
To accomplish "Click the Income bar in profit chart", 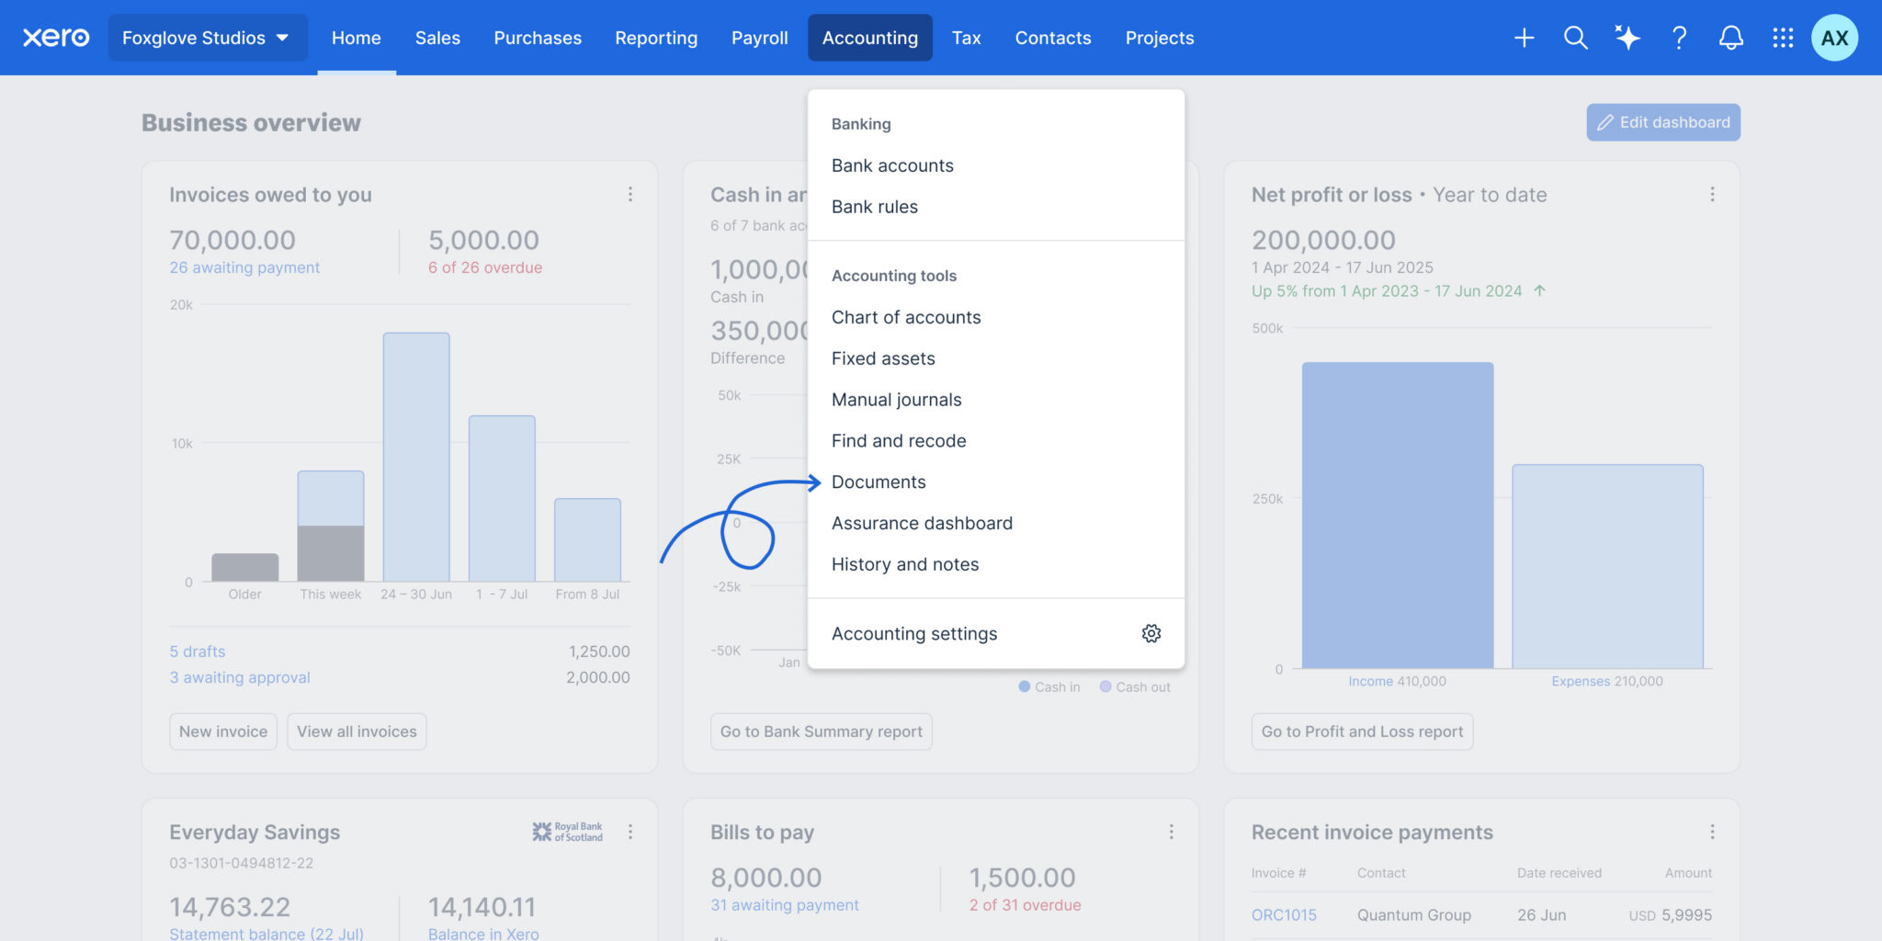I will pyautogui.click(x=1398, y=515).
